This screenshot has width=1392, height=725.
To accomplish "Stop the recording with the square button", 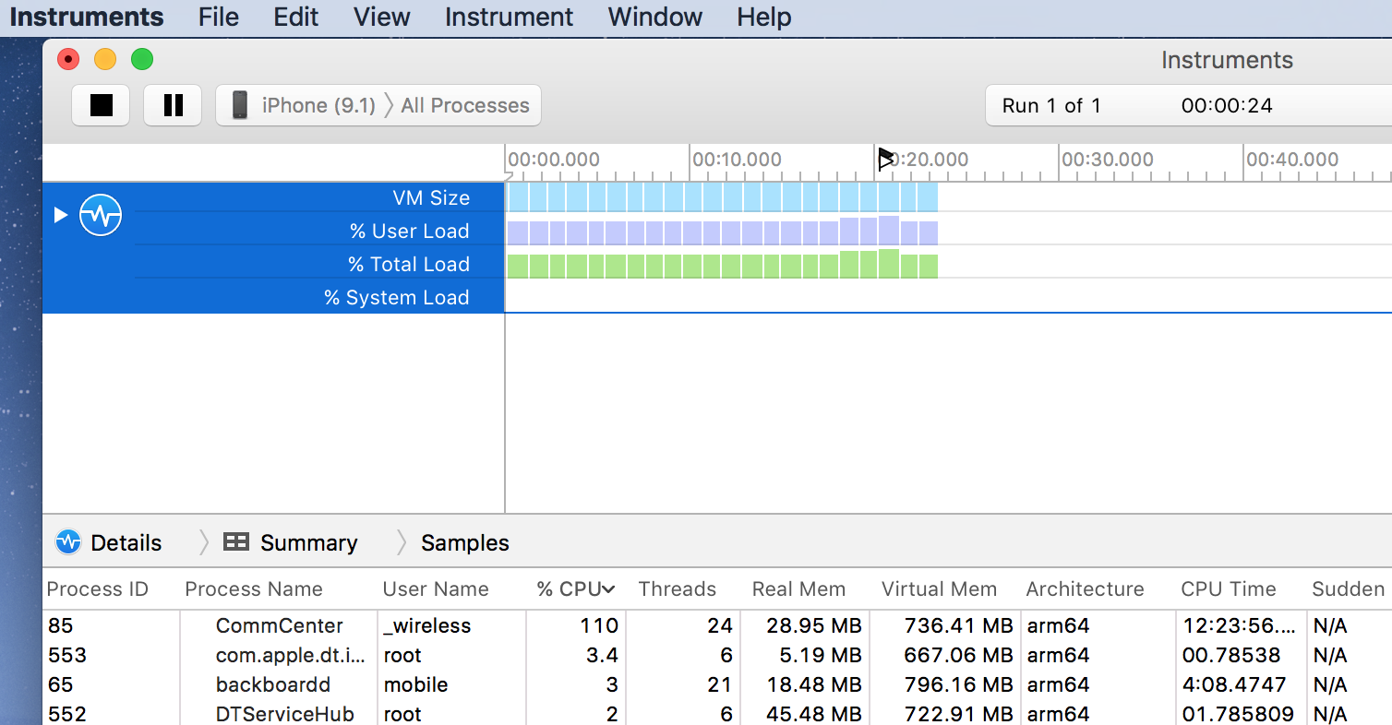I will pyautogui.click(x=101, y=105).
